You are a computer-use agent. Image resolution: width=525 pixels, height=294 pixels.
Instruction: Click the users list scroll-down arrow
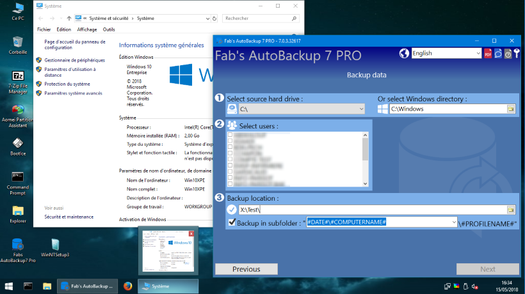click(365, 184)
